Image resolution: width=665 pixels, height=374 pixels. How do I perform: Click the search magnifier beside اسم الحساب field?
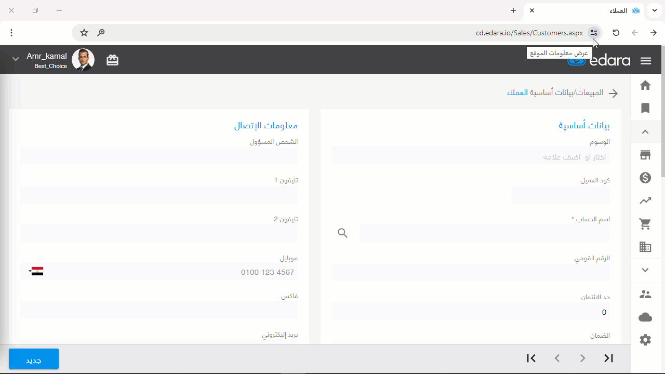(x=342, y=233)
